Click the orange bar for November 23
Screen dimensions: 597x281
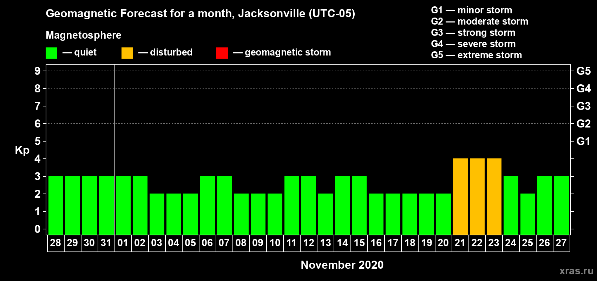[x=494, y=196]
